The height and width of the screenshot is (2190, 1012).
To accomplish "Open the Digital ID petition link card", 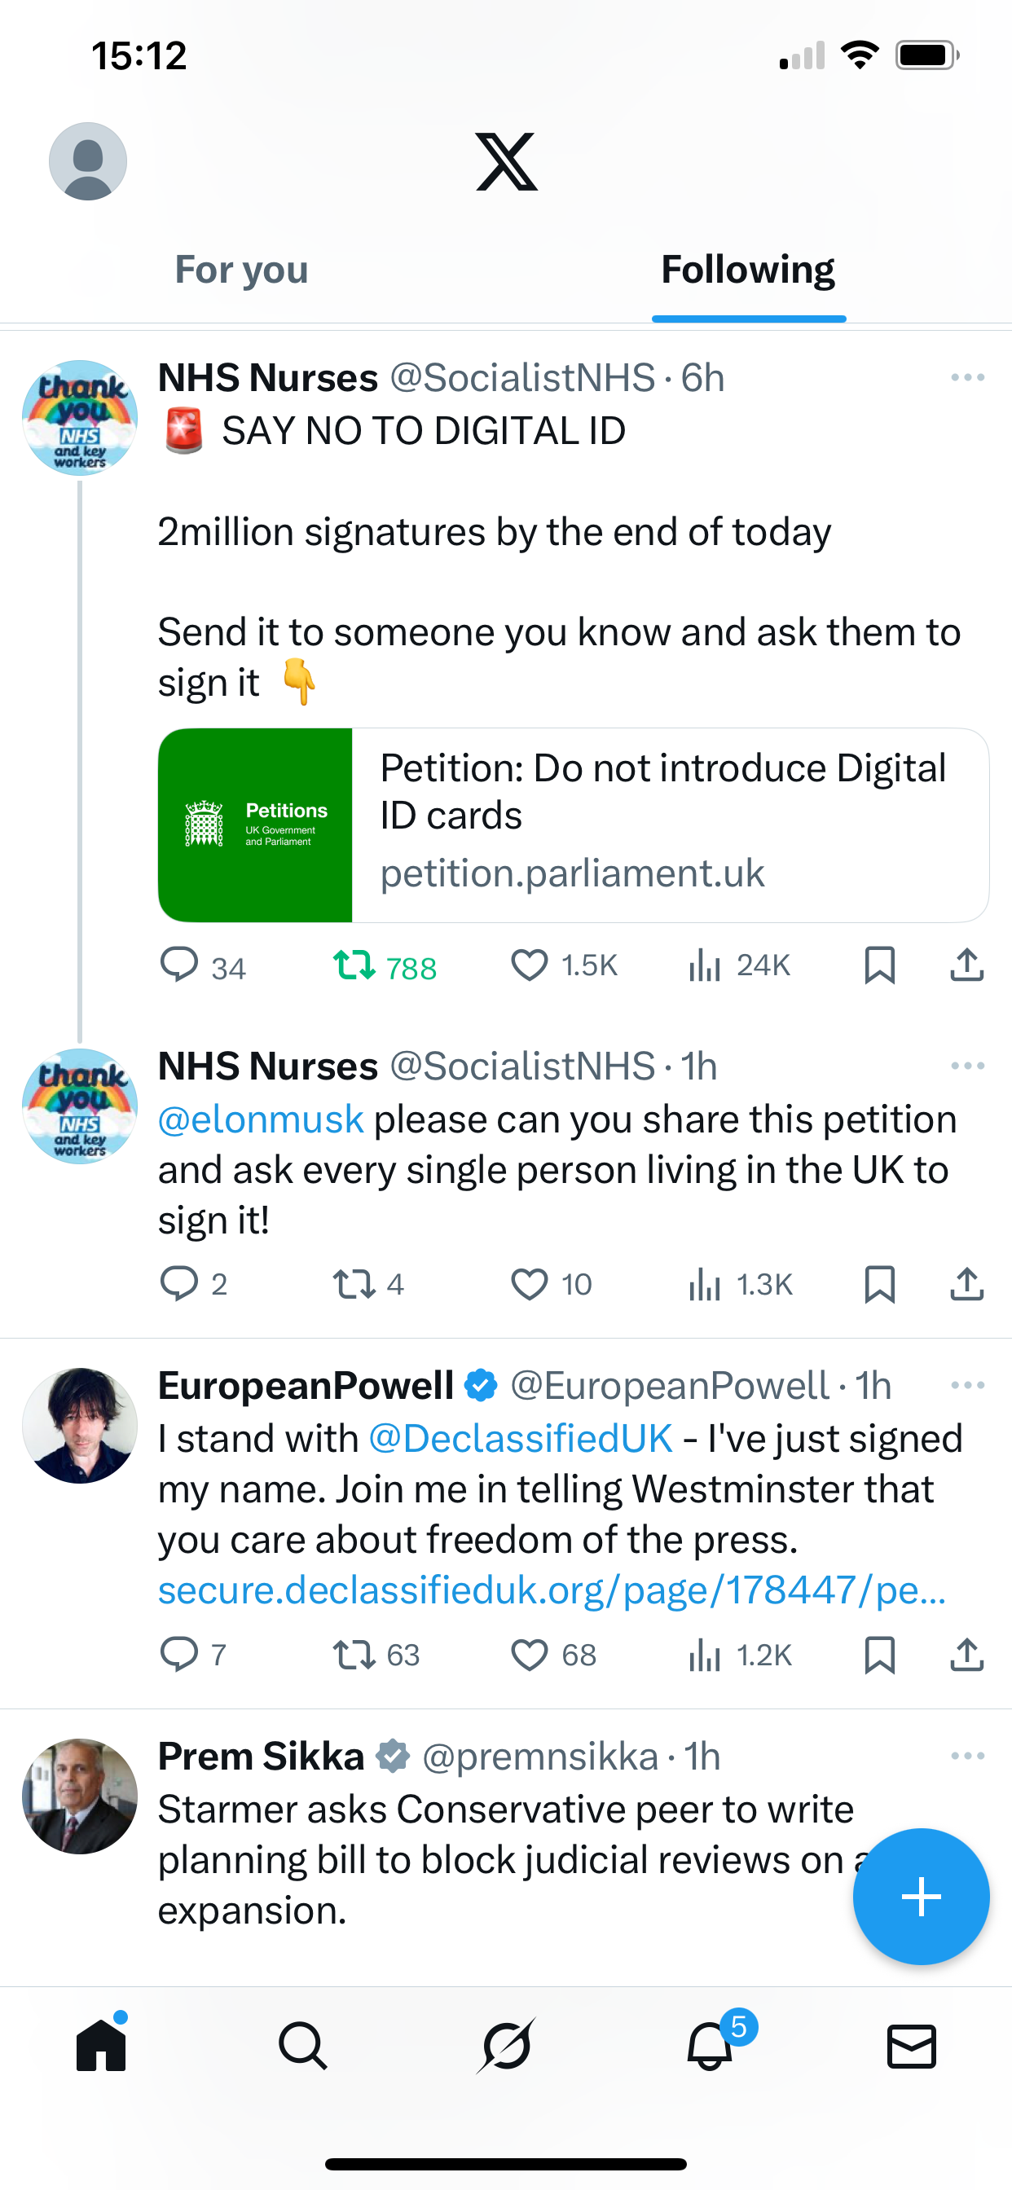I will (x=573, y=825).
